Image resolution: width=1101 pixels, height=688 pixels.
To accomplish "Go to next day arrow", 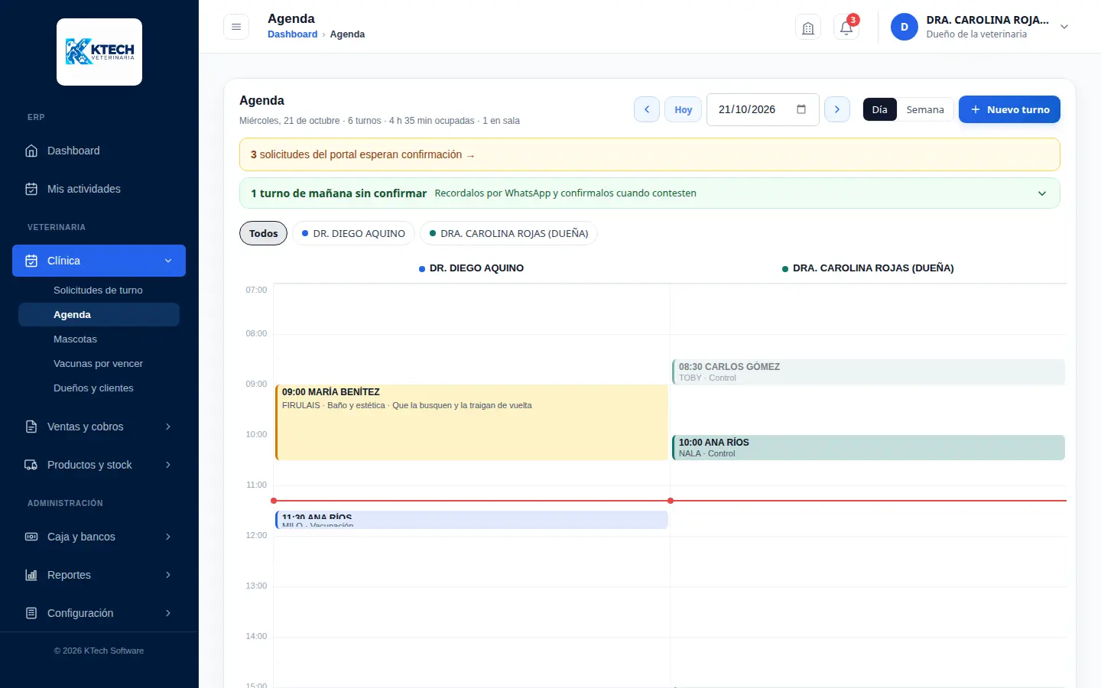I will 837,109.
